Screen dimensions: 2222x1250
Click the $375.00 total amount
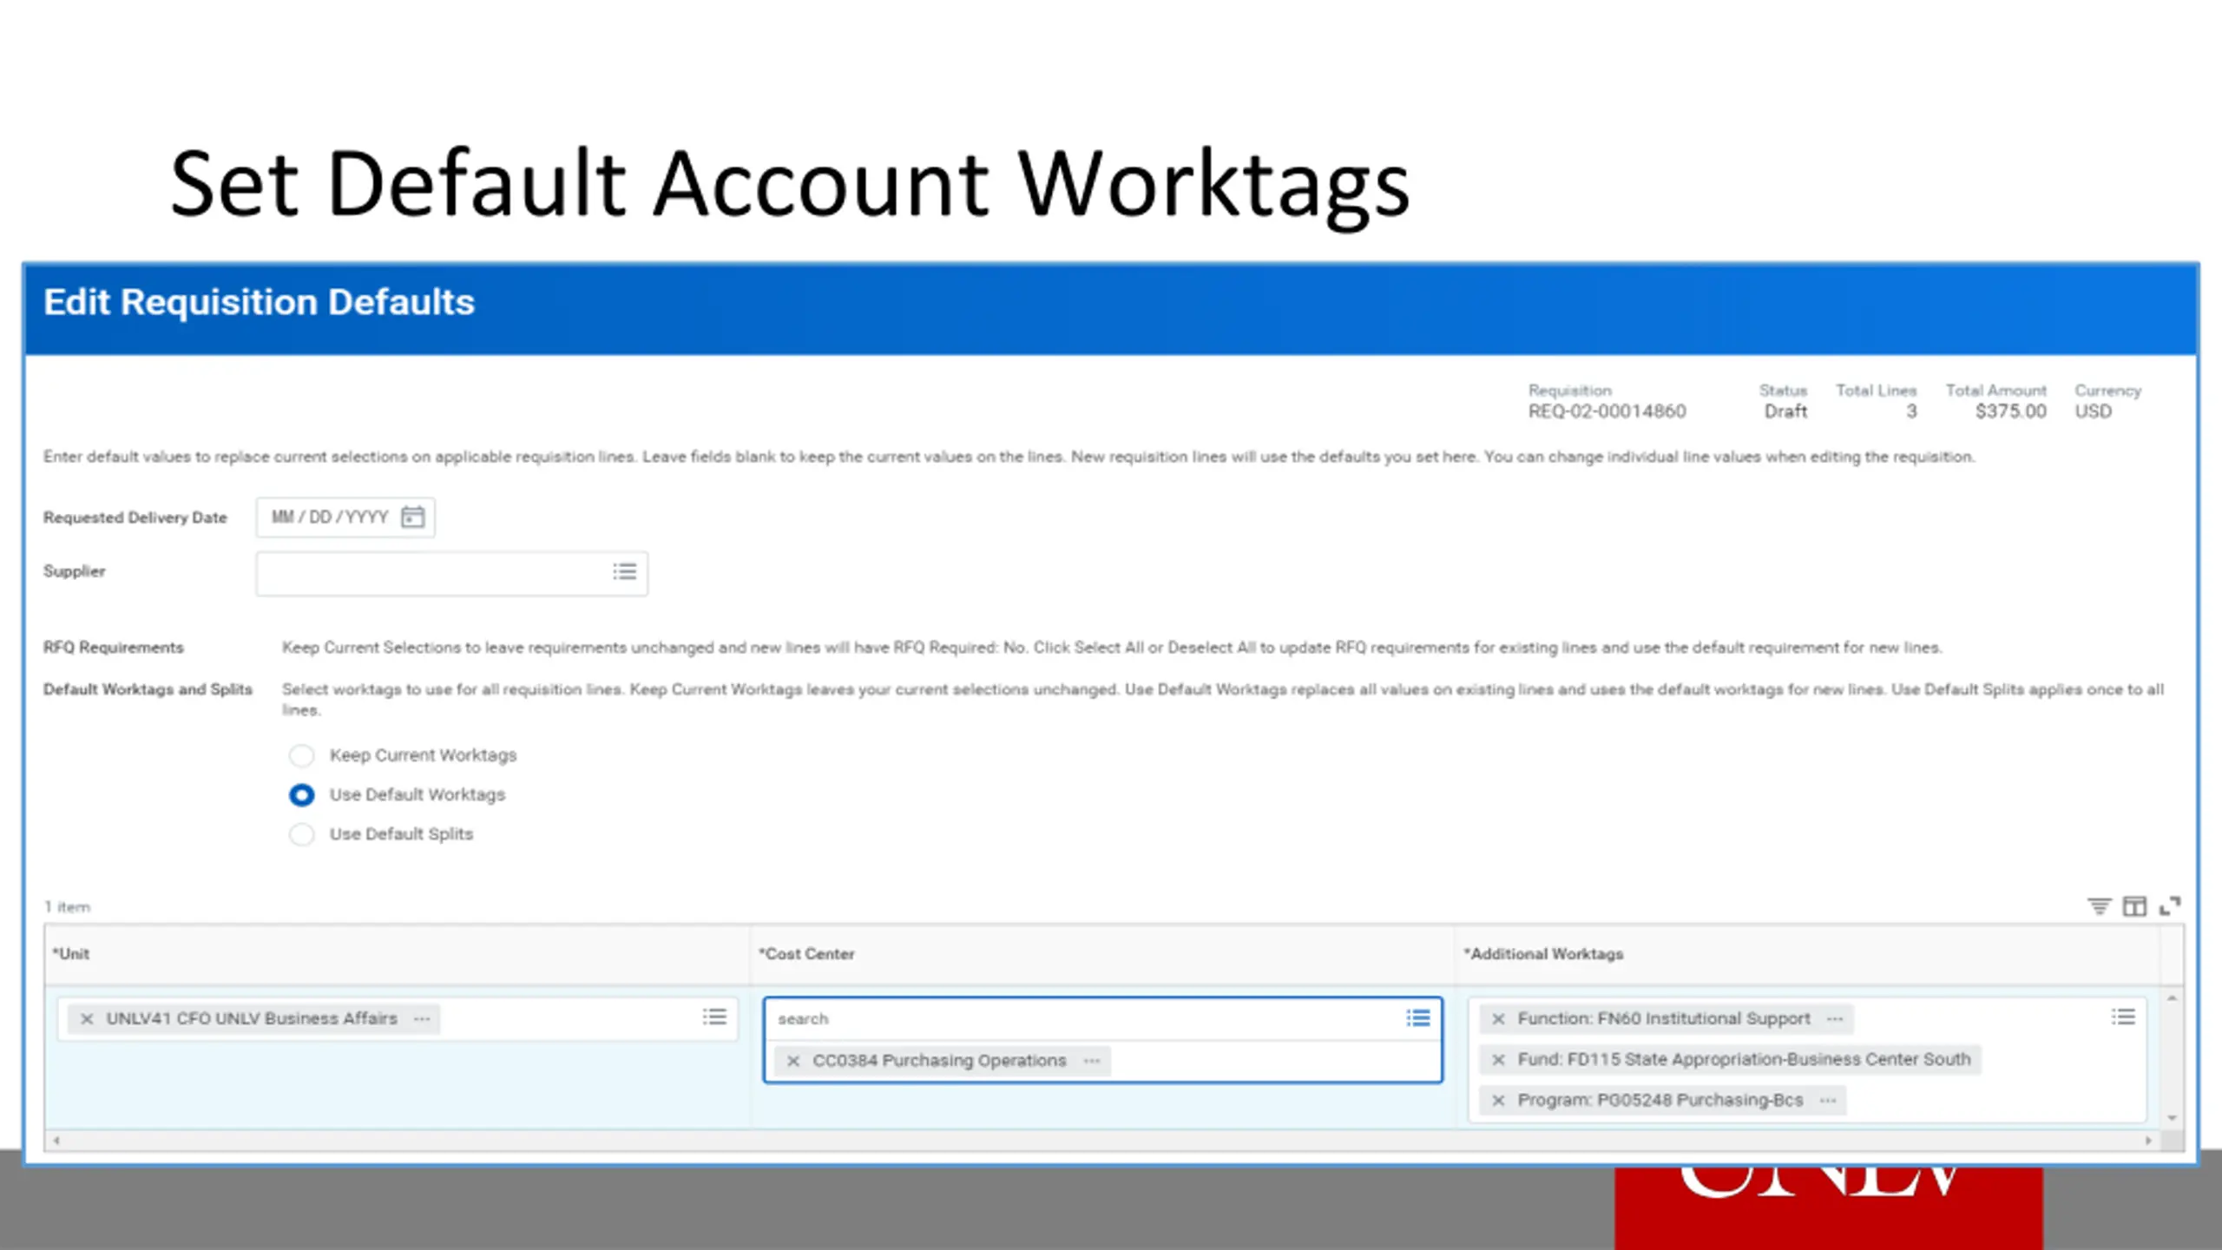2010,411
